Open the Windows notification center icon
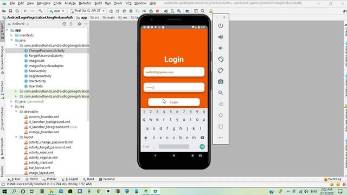 click(x=340, y=191)
